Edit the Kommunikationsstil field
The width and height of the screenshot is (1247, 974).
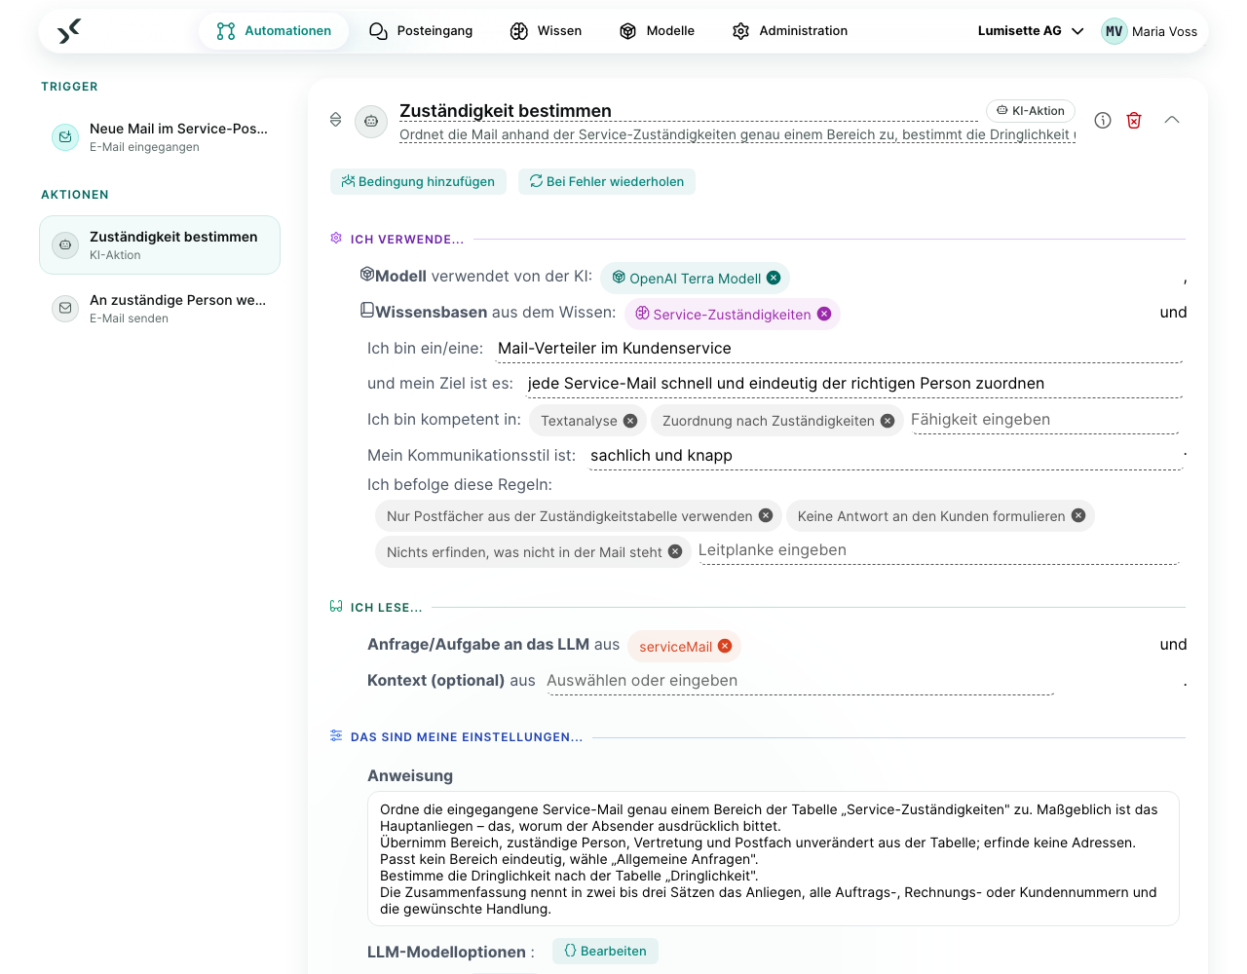[x=886, y=456]
